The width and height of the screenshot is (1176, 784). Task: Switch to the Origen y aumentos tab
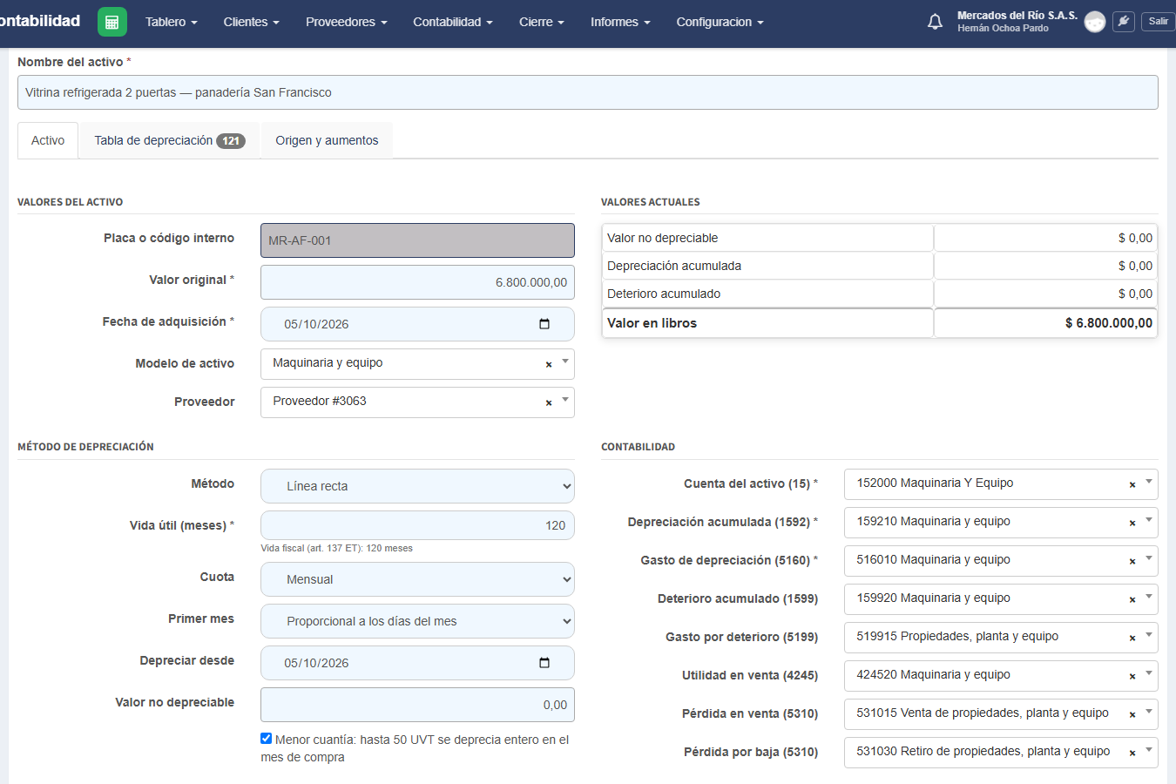327,140
